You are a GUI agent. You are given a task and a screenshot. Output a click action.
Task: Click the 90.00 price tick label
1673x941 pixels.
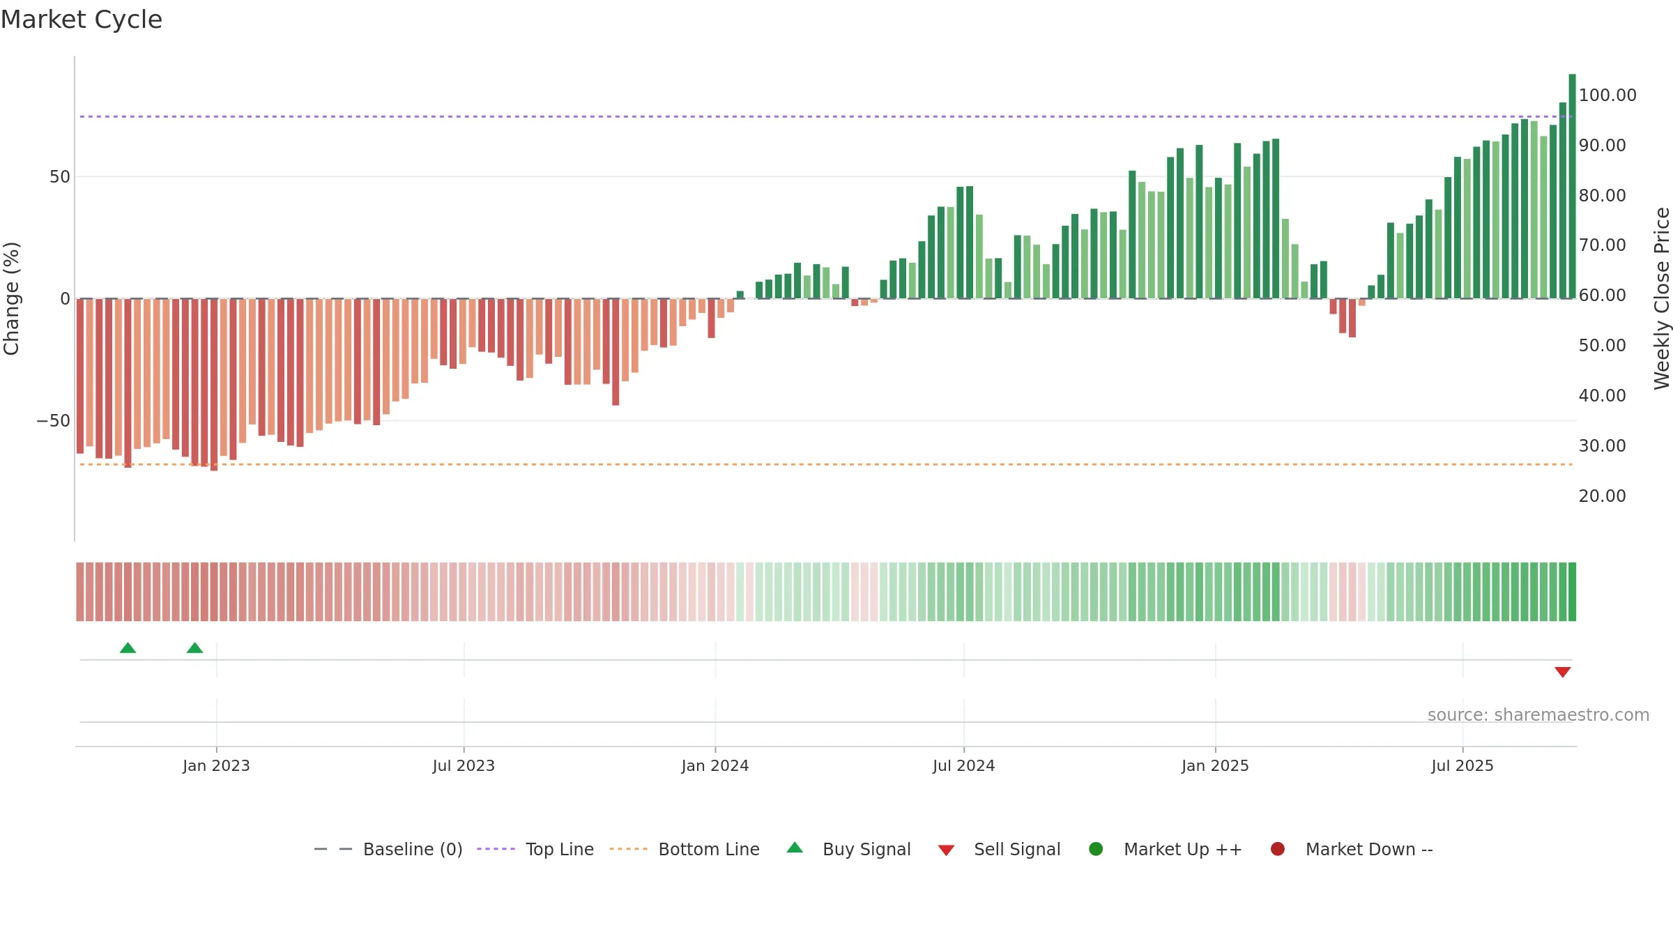(x=1602, y=146)
